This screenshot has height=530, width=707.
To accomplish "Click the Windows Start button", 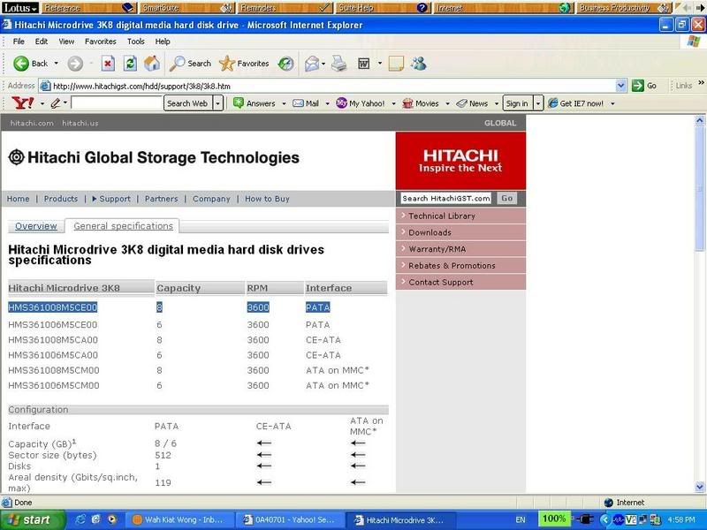I will [30, 519].
